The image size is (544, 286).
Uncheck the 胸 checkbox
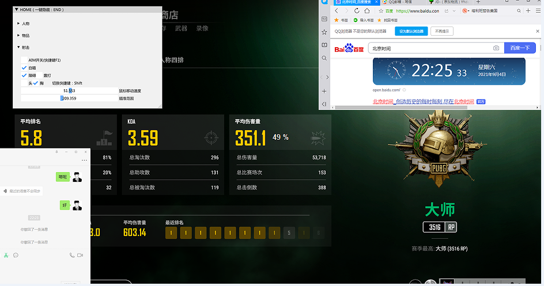coord(35,83)
